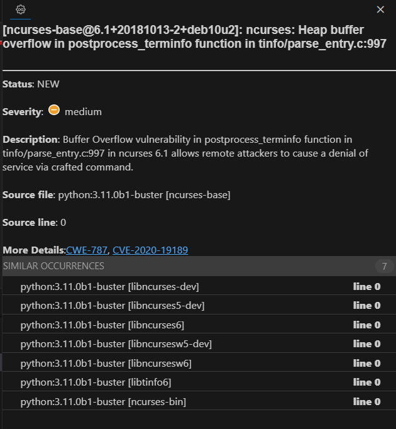Click the medium severity indicator icon
The width and height of the screenshot is (396, 429).
[54, 111]
